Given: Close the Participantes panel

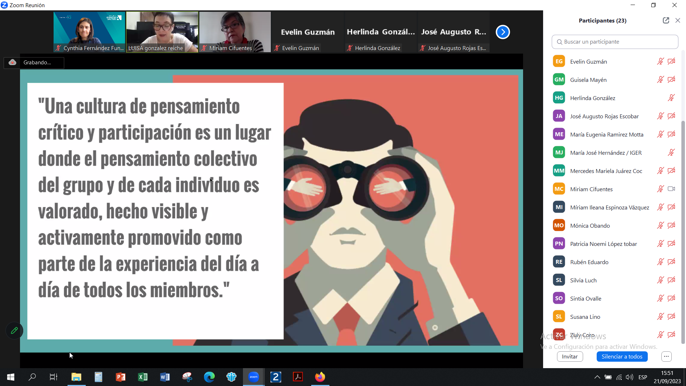Looking at the screenshot, I should pos(677,20).
